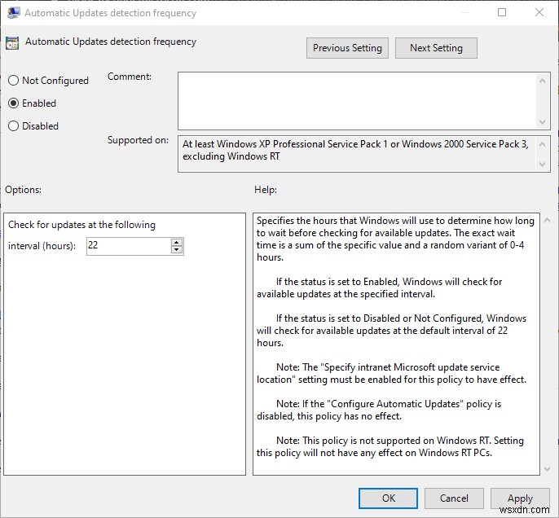
Task: Click 'Check for updates at the following' label
Action: [82, 225]
